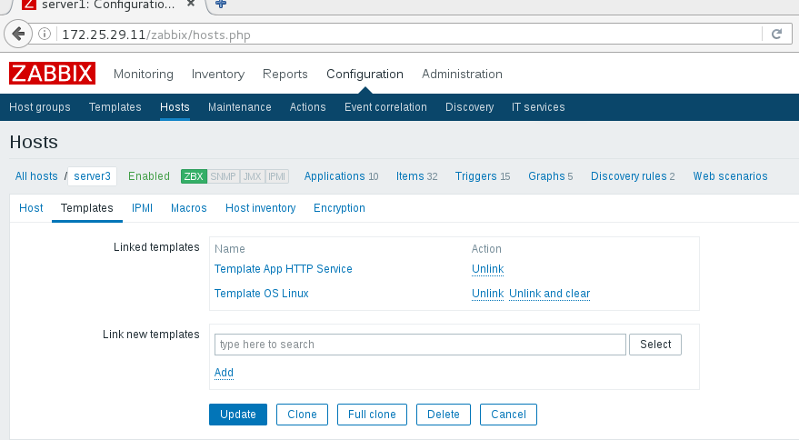The height and width of the screenshot is (440, 799).
Task: Open Template App HTTP Service link
Action: point(284,269)
